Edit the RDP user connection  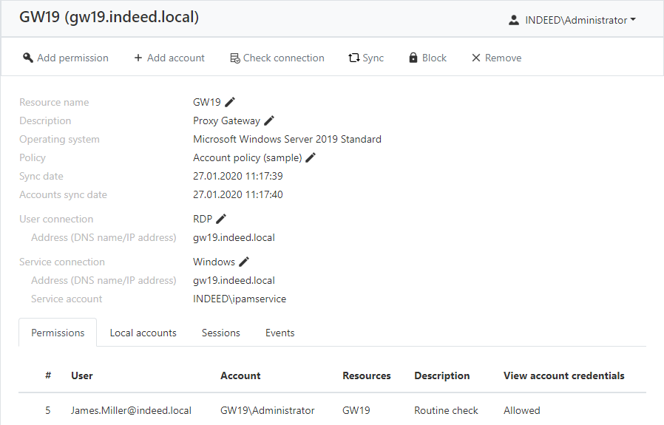(221, 219)
